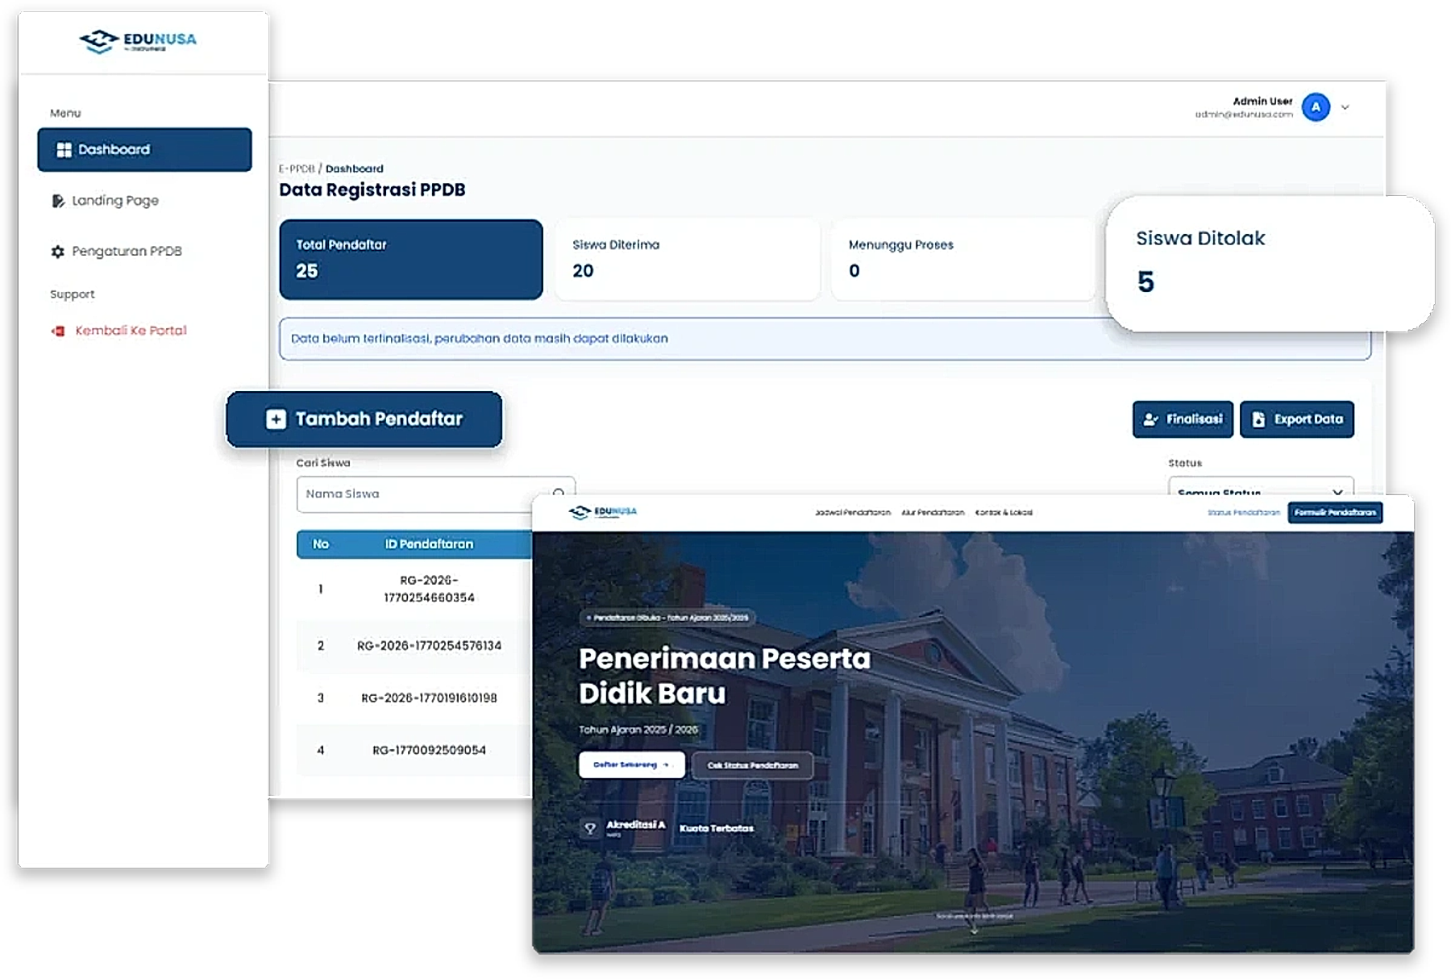Click the plus icon on Tambah Pendaftar

(276, 419)
